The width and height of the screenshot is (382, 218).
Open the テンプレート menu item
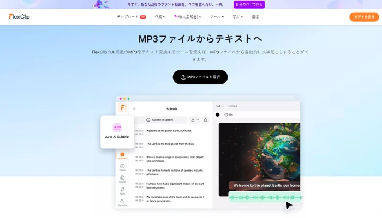click(128, 17)
